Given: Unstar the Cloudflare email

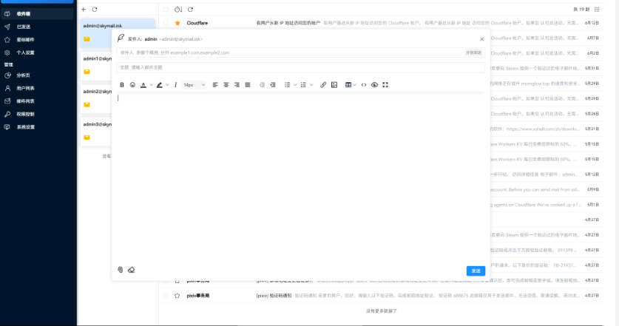Looking at the screenshot, I should (x=177, y=23).
